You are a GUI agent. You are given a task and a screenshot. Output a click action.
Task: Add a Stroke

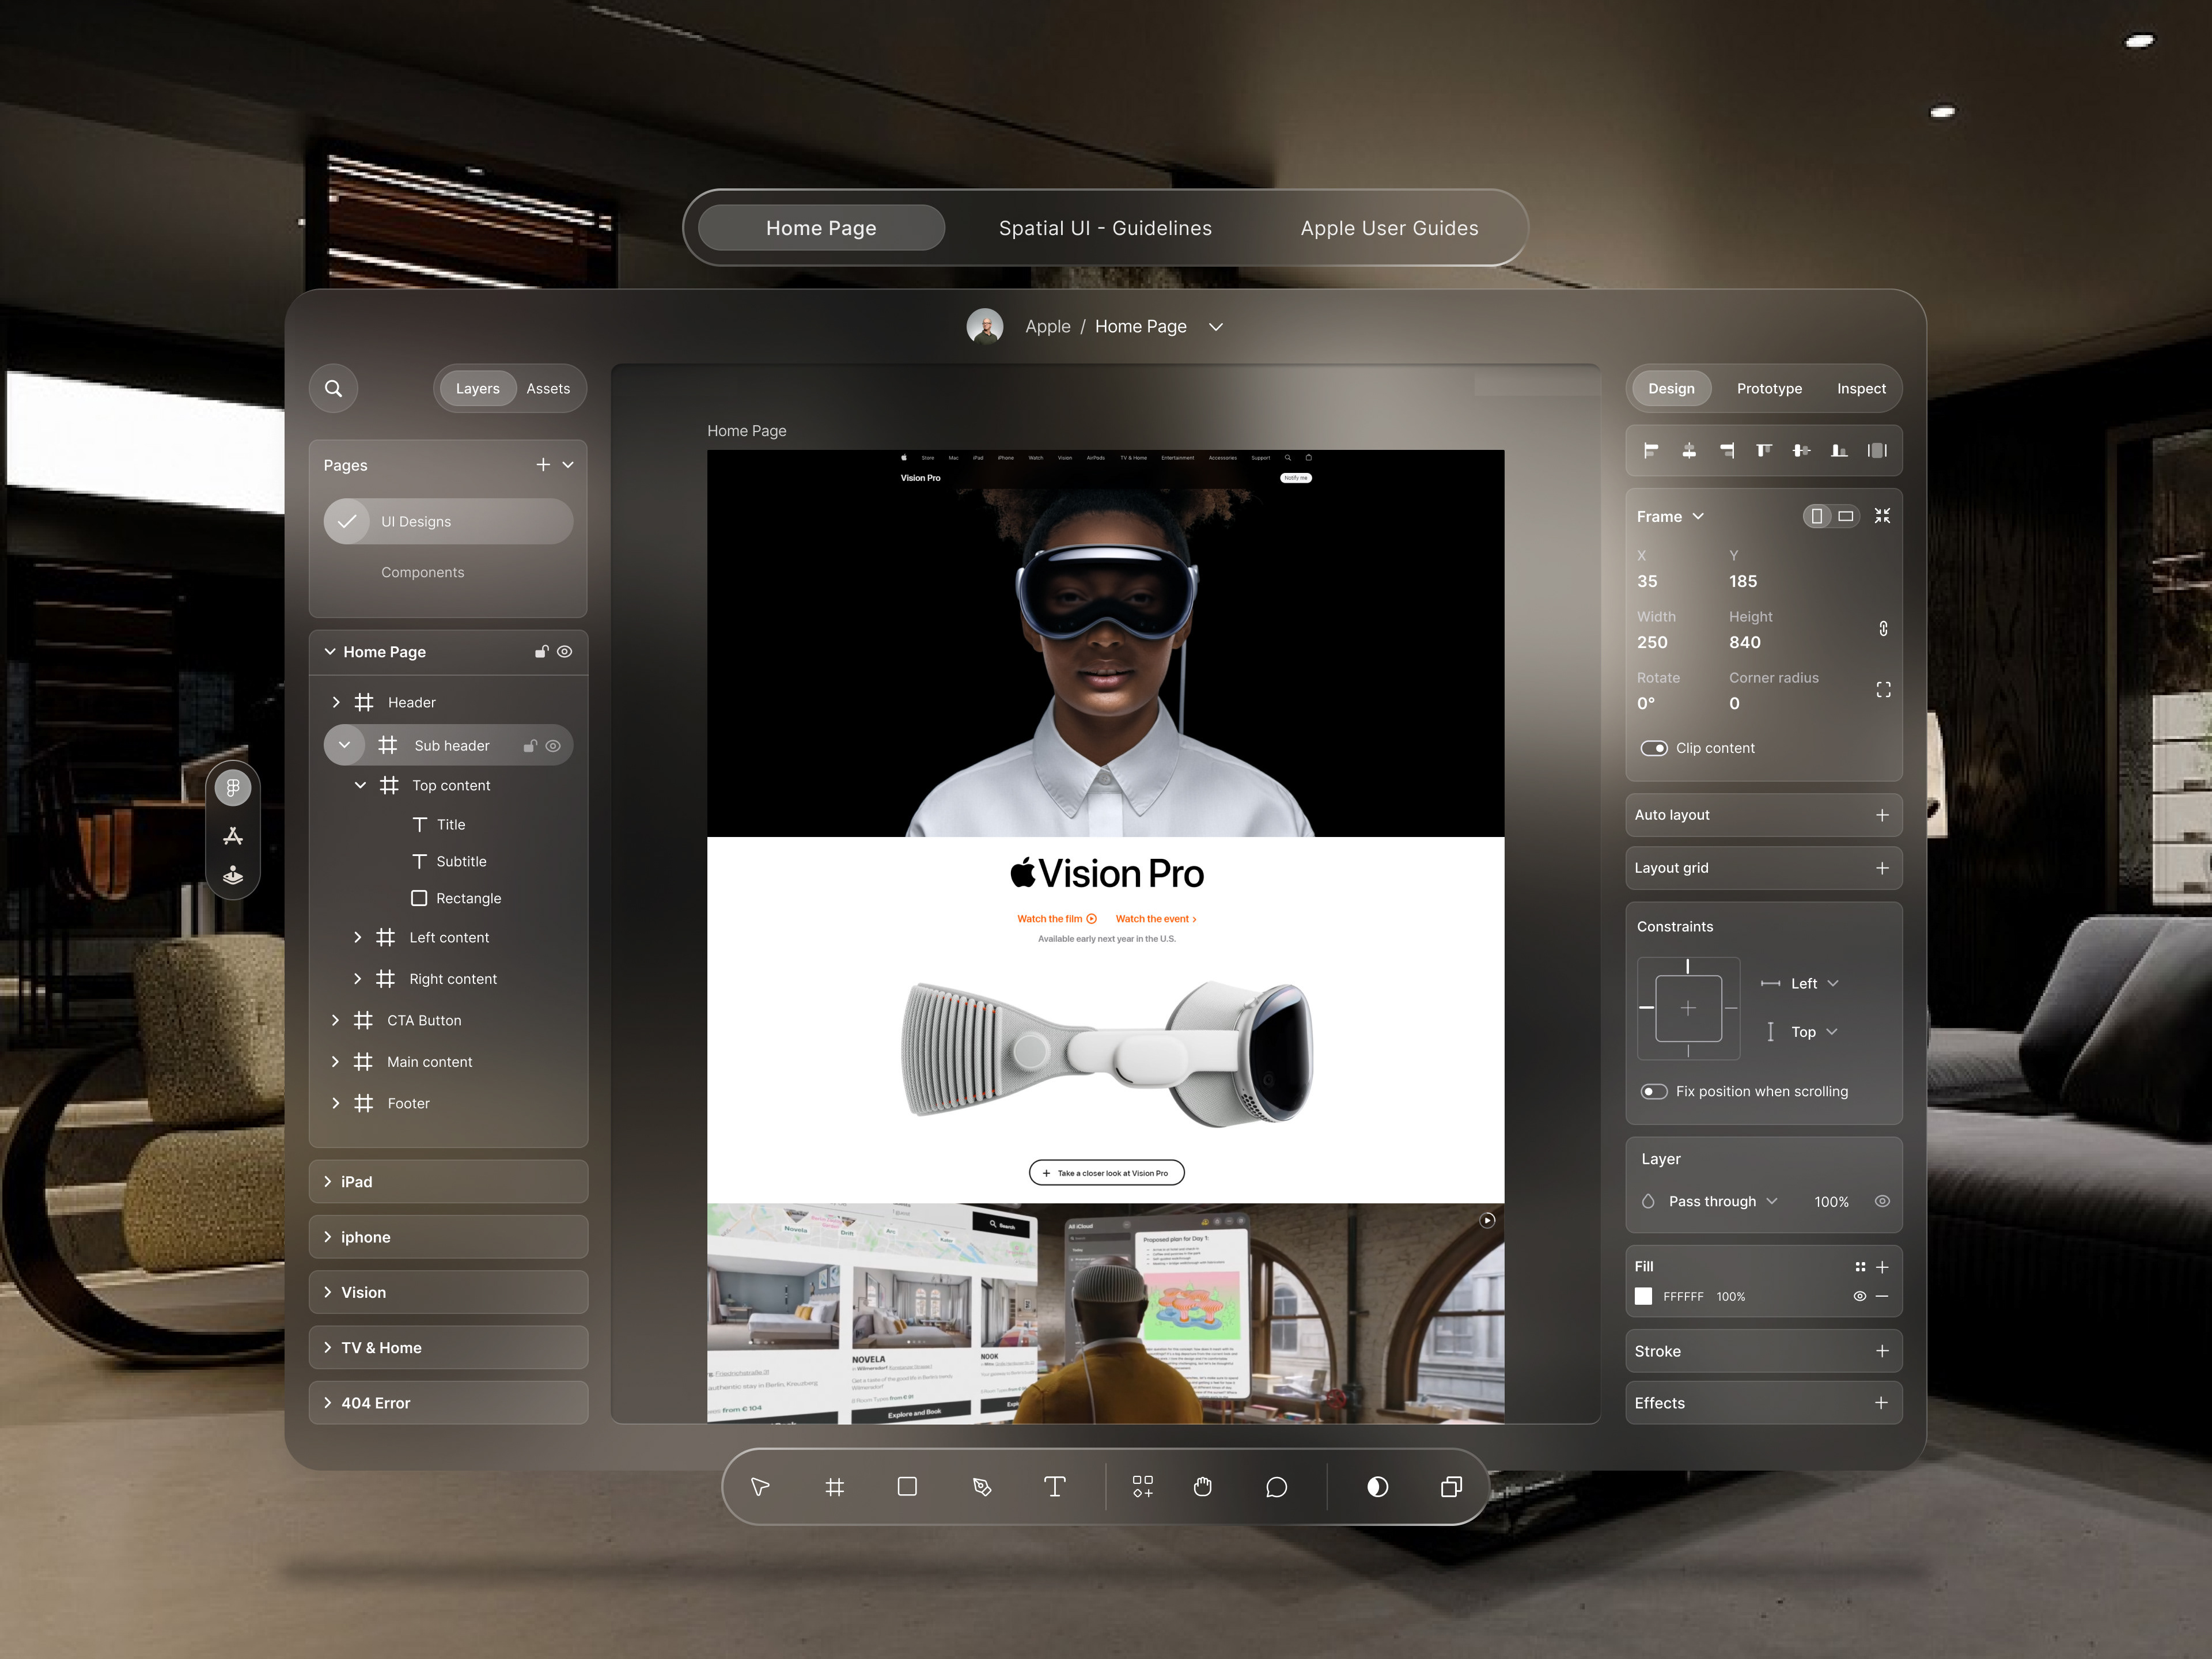[x=1882, y=1351]
